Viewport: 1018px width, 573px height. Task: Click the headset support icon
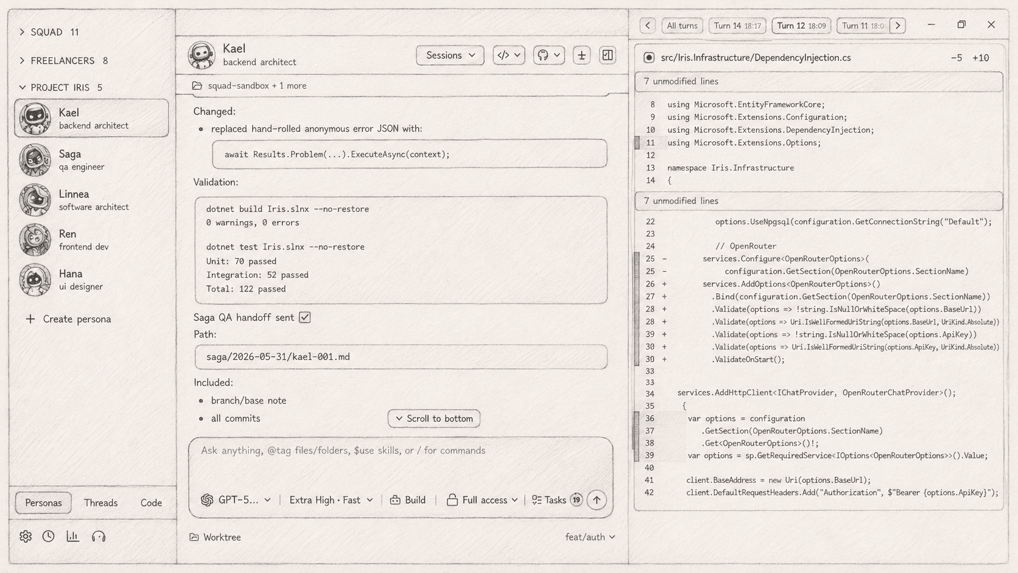coord(99,536)
